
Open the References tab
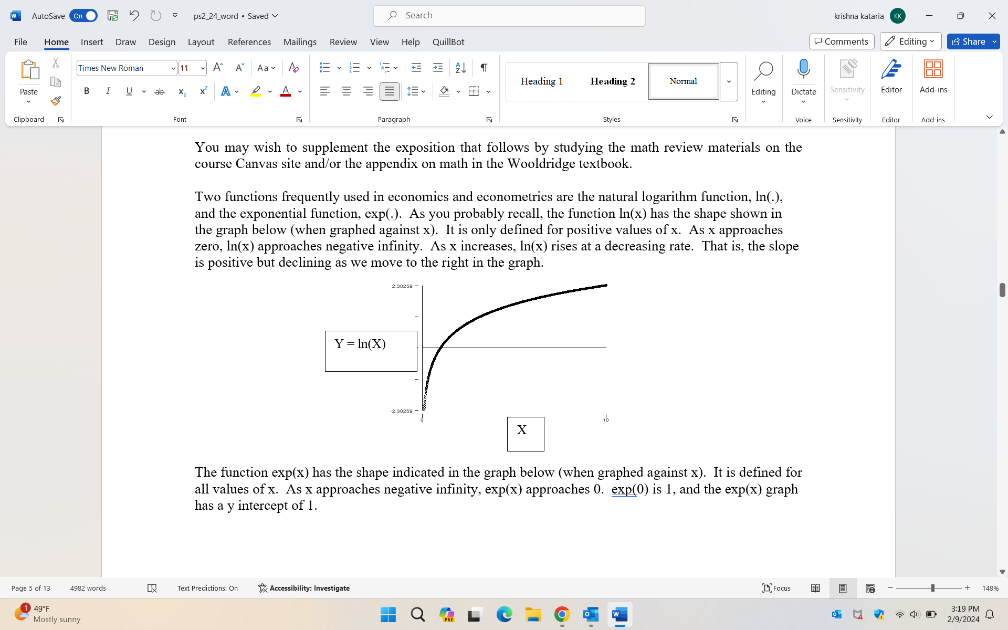click(x=249, y=42)
